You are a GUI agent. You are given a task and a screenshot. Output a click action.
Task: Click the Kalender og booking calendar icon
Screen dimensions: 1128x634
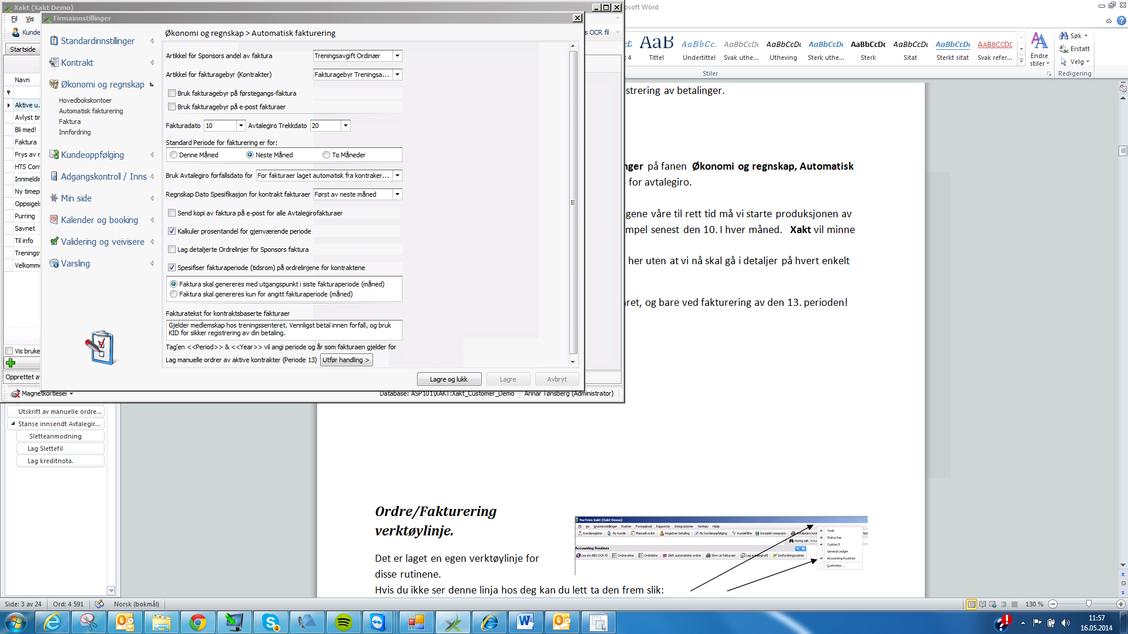pos(53,220)
